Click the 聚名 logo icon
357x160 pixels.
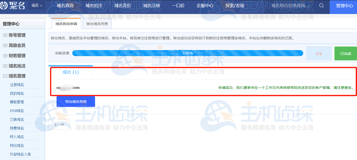click(4, 6)
